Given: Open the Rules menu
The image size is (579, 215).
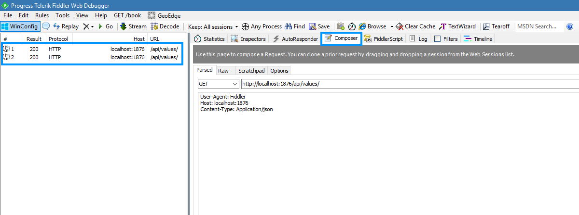Looking at the screenshot, I should pos(42,15).
